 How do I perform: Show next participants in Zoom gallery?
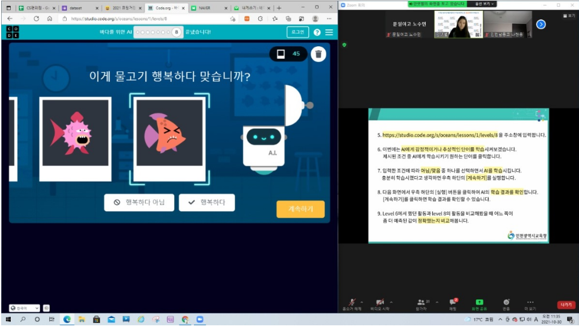pos(541,24)
